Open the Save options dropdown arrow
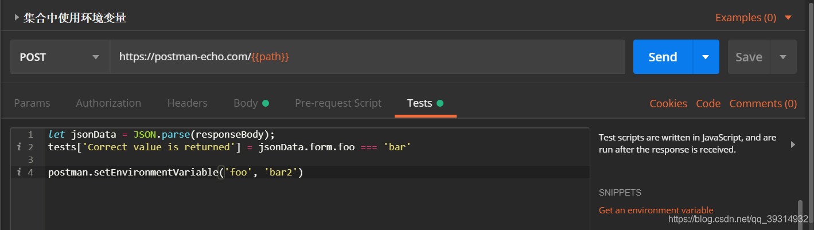The image size is (814, 230). coord(783,57)
